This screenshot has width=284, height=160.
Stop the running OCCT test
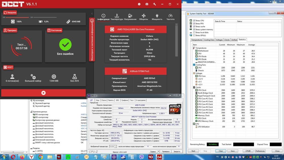pos(43,93)
